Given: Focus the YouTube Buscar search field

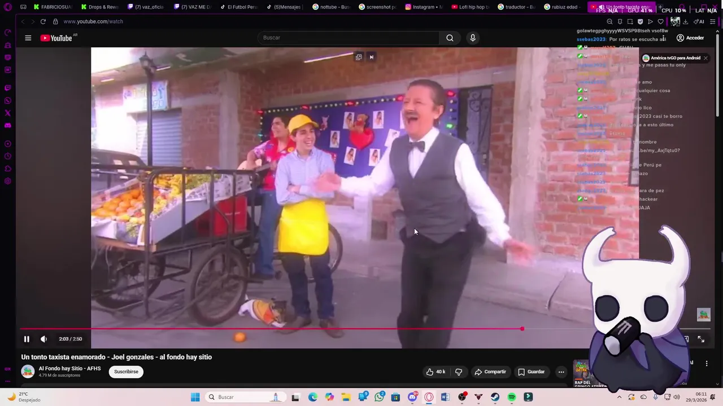Looking at the screenshot, I should [349, 38].
